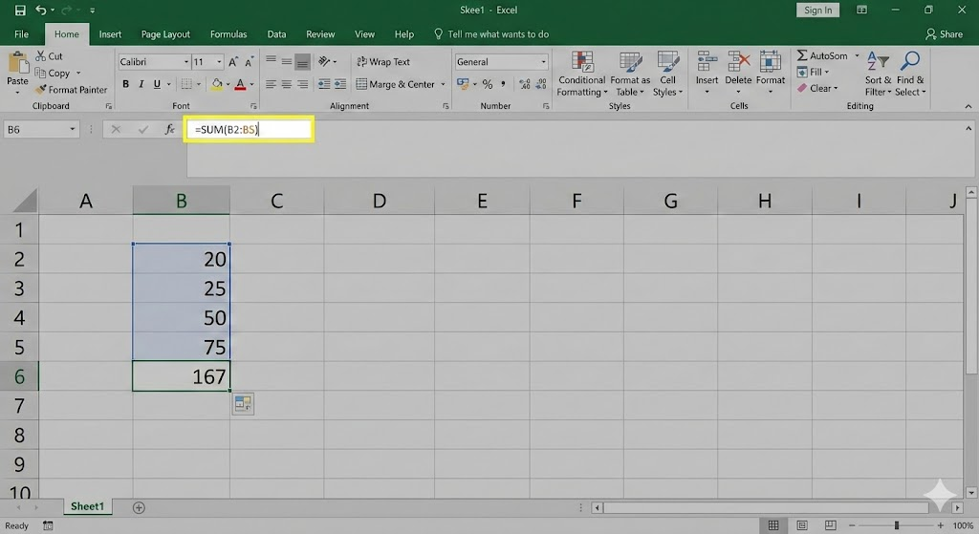Toggle Italic formatting

pyautogui.click(x=141, y=85)
